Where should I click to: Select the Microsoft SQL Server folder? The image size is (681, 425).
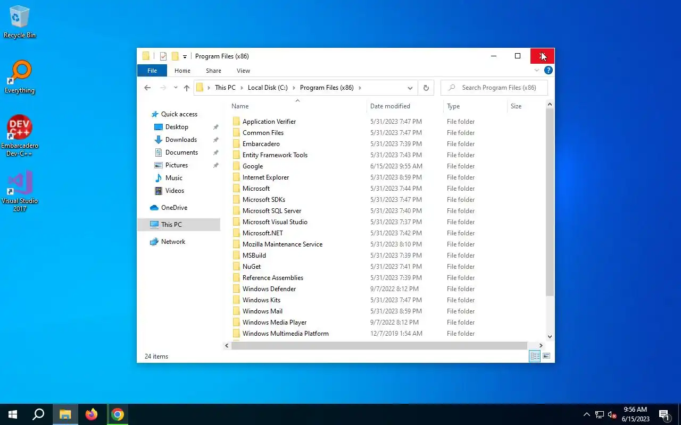(x=271, y=211)
